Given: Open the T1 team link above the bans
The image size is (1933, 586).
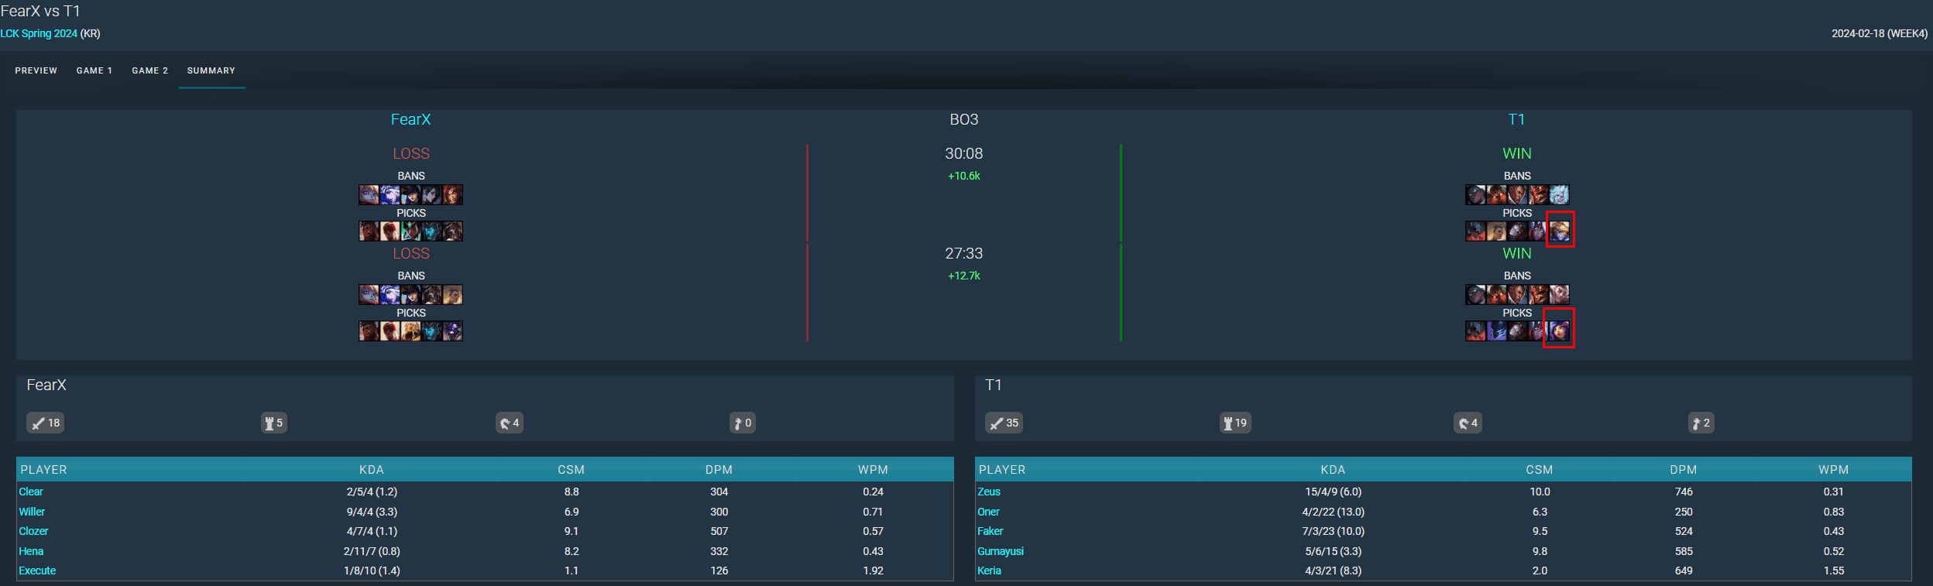Looking at the screenshot, I should (x=1516, y=119).
